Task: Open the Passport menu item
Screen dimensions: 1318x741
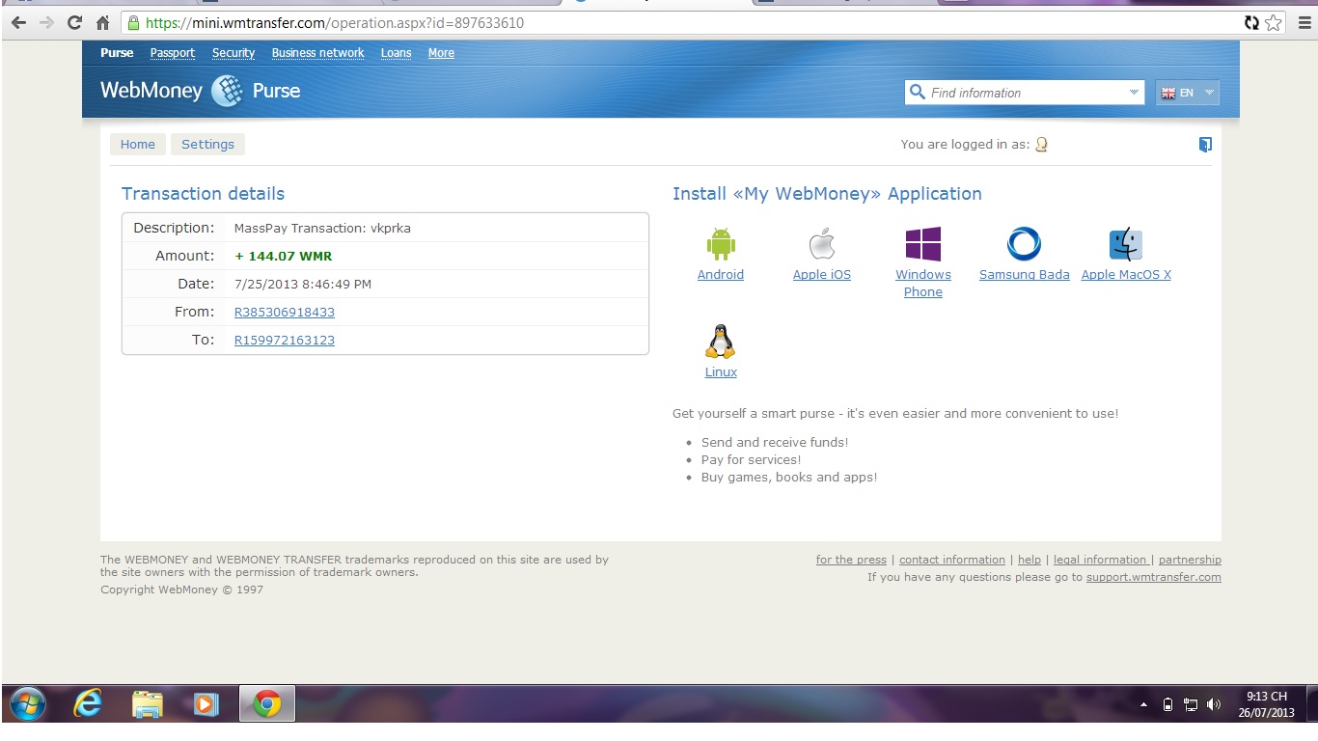Action: point(173,53)
